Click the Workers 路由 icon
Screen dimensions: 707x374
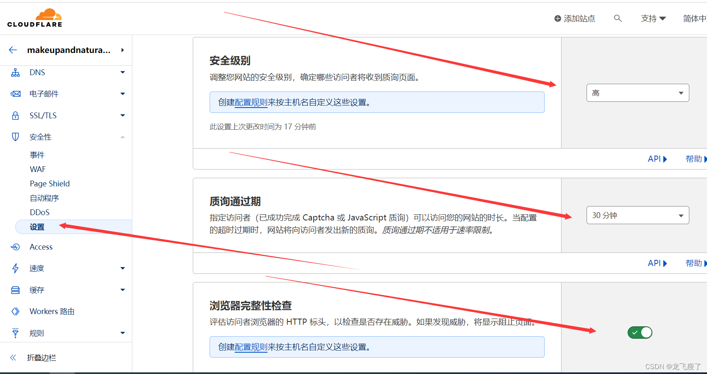(x=15, y=311)
